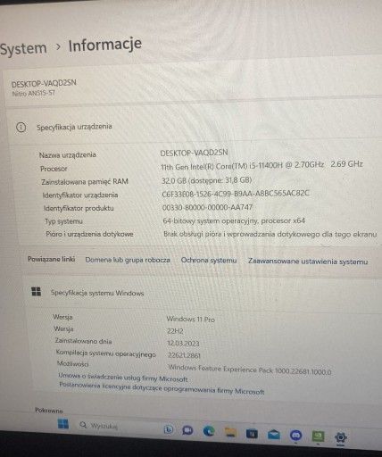Collapse the Specyfikacja systemu Windows section
This screenshot has height=457, width=382.
coord(203,293)
